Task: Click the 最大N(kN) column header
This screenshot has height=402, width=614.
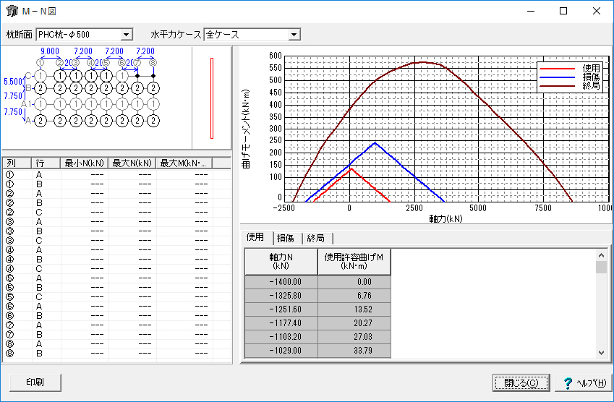Action: (x=132, y=163)
